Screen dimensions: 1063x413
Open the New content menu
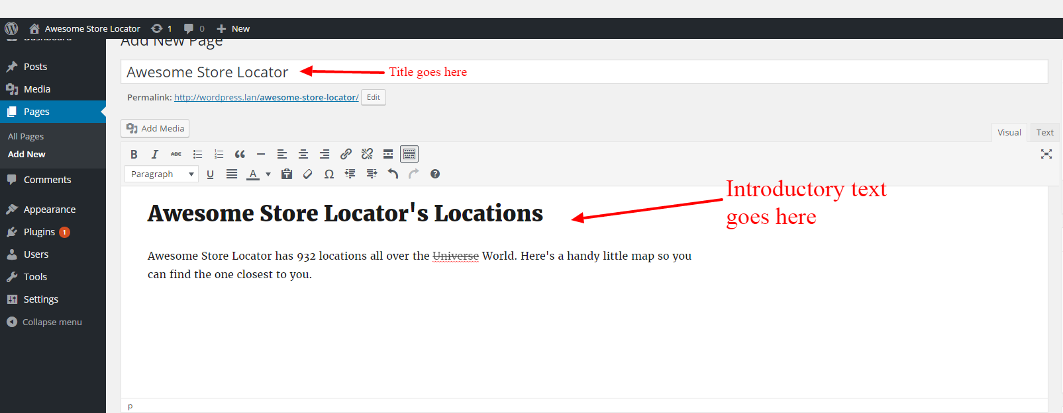coord(233,28)
